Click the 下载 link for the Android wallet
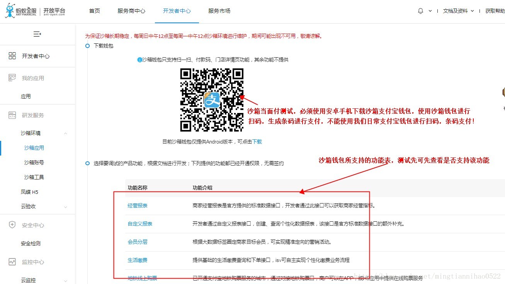The height and width of the screenshot is (284, 505). [257, 142]
